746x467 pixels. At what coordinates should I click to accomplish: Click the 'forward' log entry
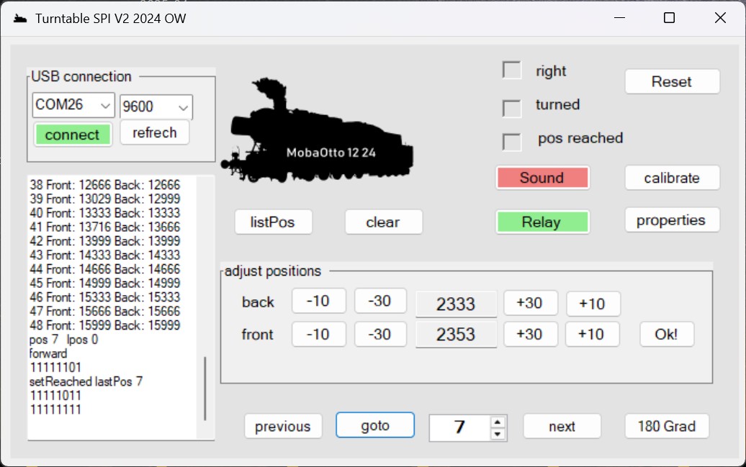pos(48,354)
